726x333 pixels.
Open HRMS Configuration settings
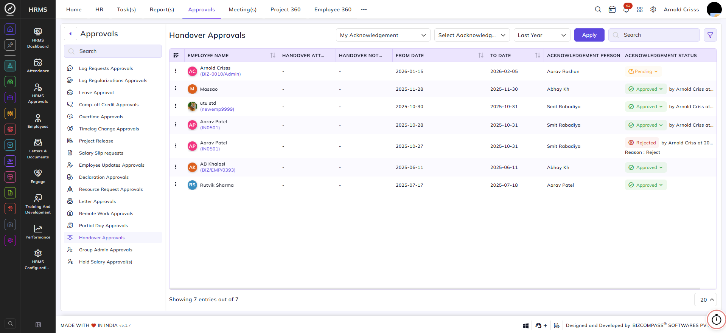click(x=38, y=259)
